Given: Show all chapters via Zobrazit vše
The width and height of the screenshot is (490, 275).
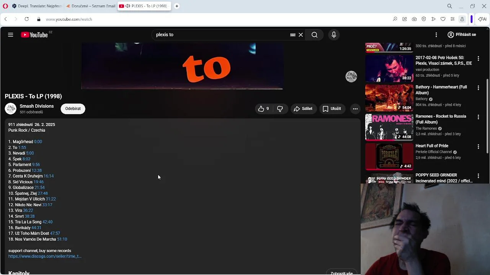Looking at the screenshot, I should pyautogui.click(x=341, y=272).
